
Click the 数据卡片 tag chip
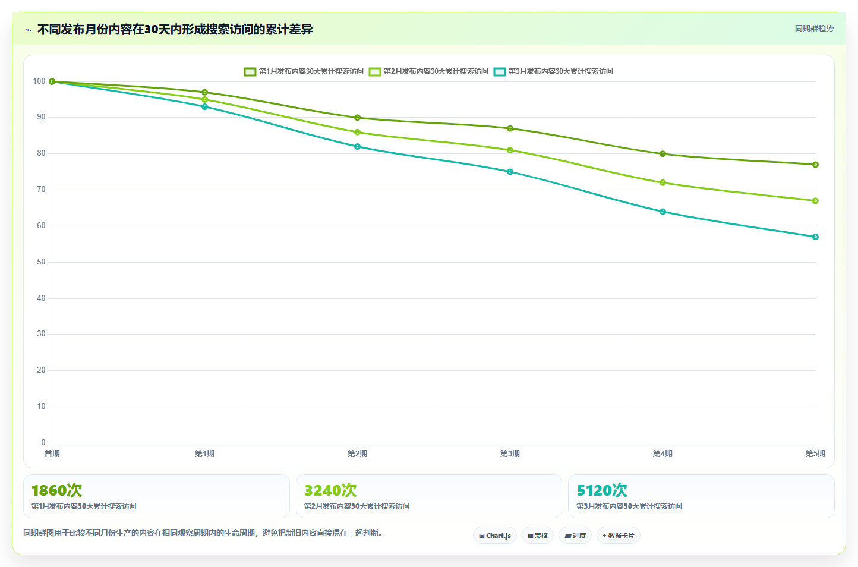click(x=619, y=535)
